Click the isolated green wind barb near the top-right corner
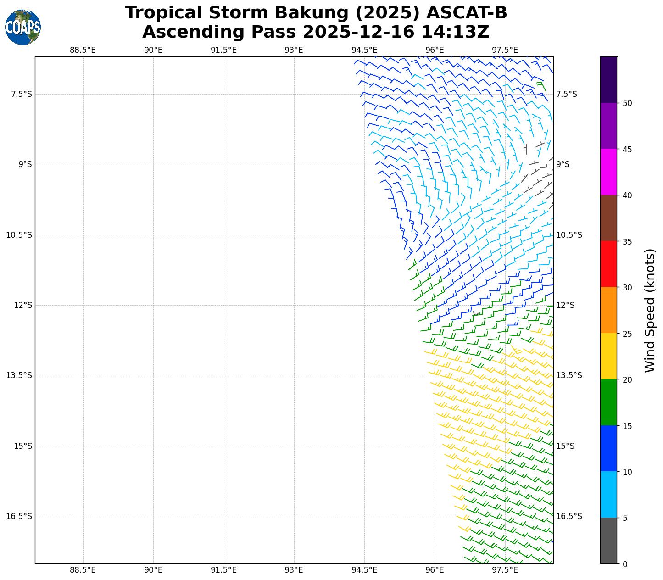The width and height of the screenshot is (663, 580). point(541,86)
